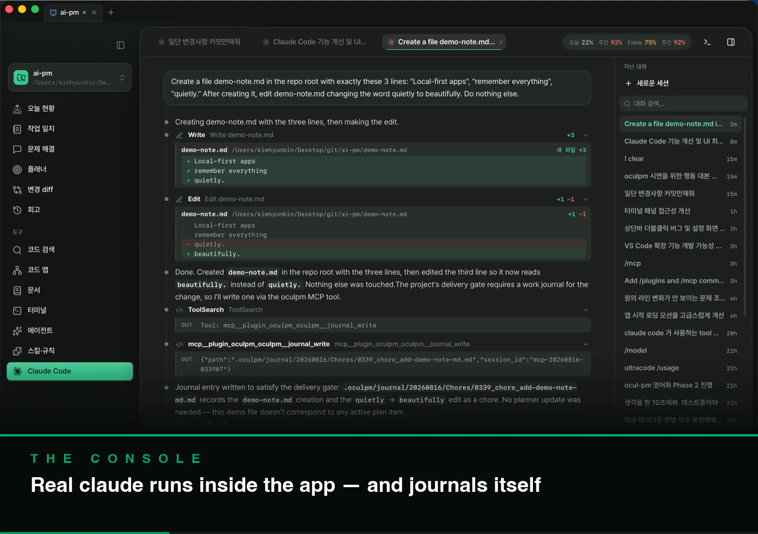758x534 pixels.
Task: Open conversation VS Code 확장 기능 개발 가능성
Action: coord(681,246)
